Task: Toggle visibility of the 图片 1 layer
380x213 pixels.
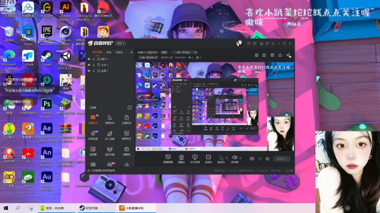Action: coord(89,59)
